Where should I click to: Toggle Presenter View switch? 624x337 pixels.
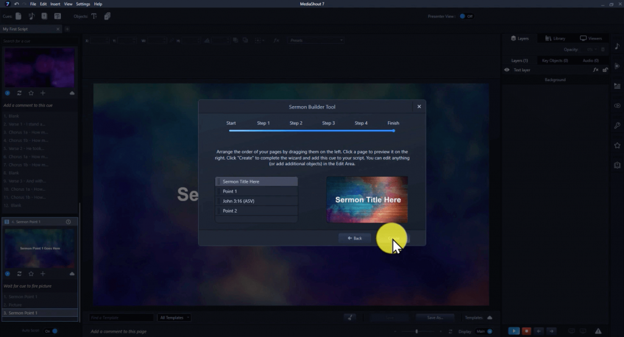click(x=466, y=16)
